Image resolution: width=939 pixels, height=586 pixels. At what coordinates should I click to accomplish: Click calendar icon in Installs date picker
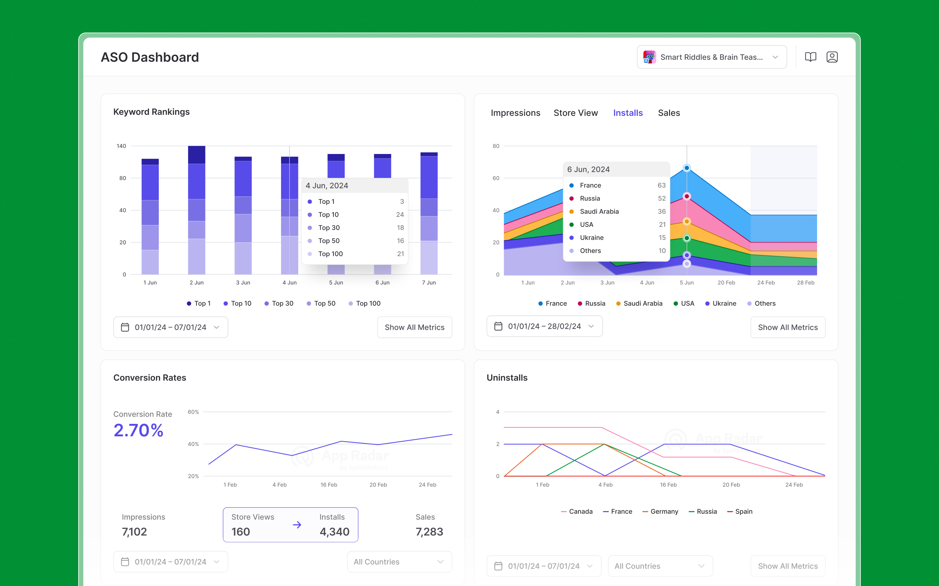[x=498, y=326]
